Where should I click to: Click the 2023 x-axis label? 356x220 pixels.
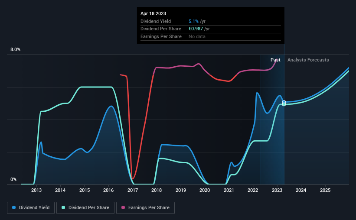point(277,190)
